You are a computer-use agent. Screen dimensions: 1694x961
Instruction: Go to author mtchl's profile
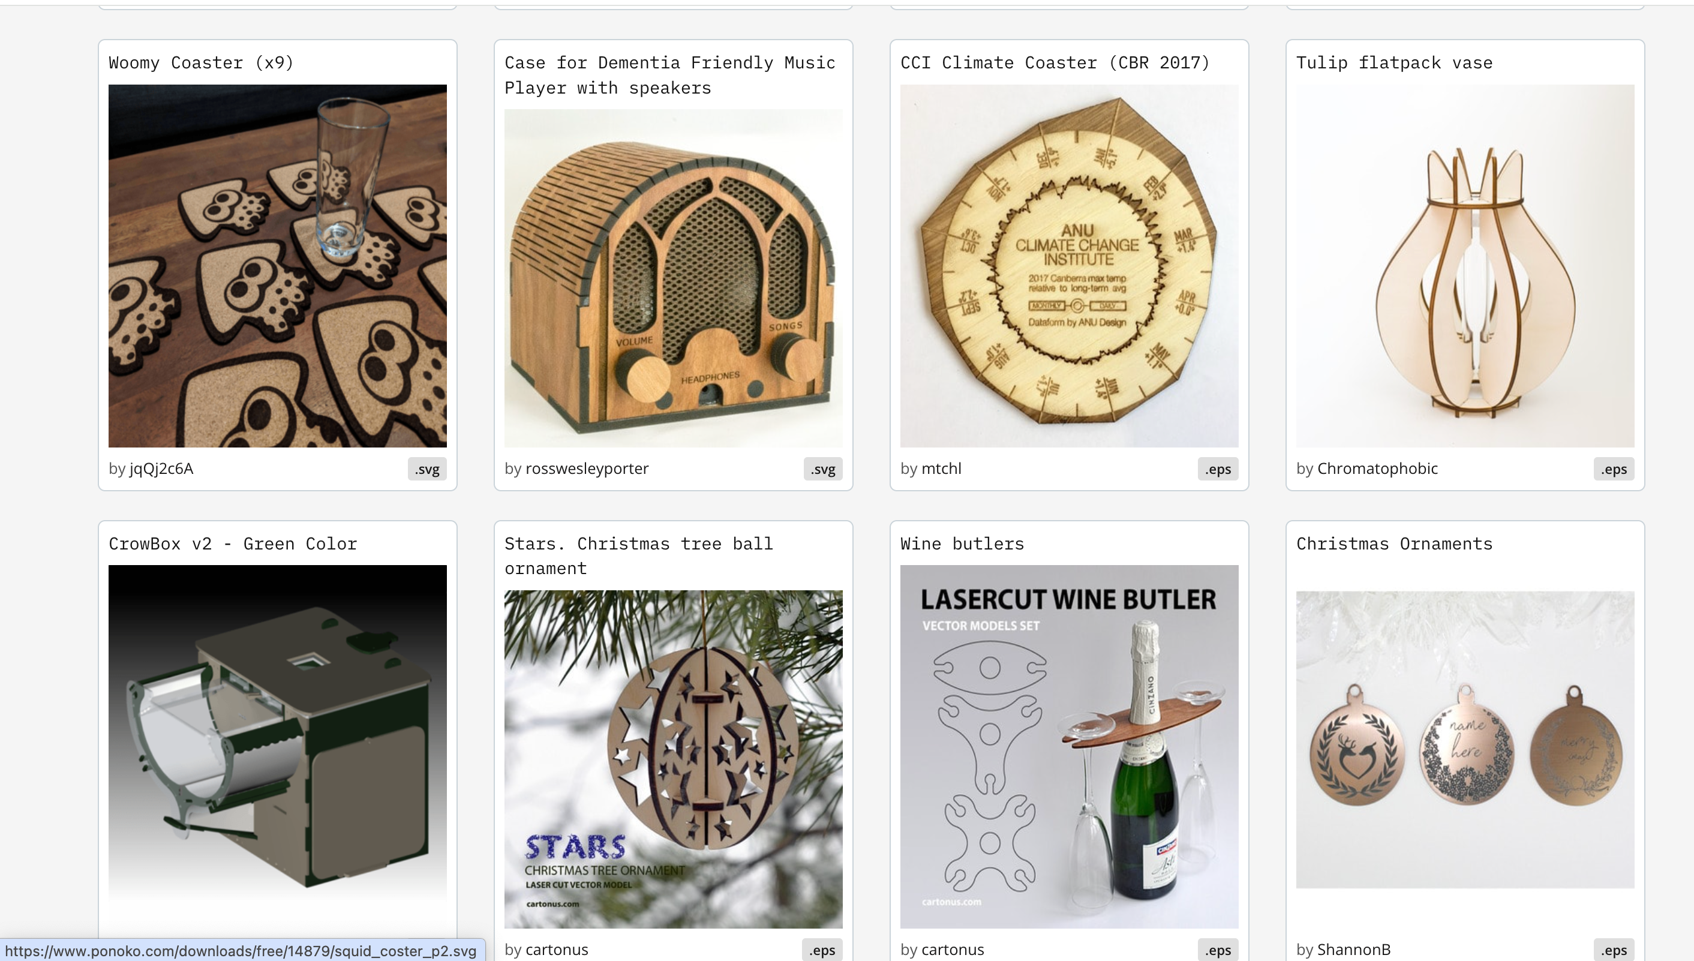click(941, 468)
